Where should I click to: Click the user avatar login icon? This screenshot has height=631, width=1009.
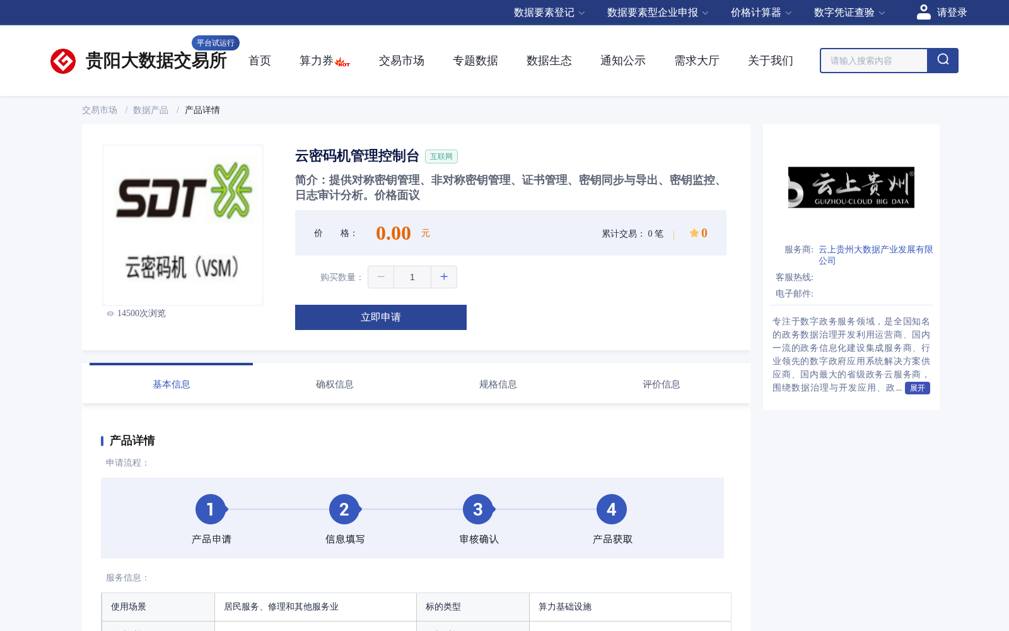924,12
